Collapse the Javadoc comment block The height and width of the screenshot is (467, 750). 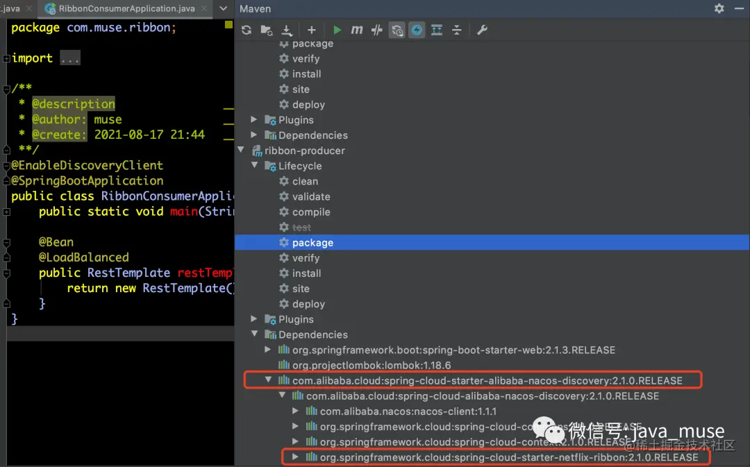(x=7, y=89)
